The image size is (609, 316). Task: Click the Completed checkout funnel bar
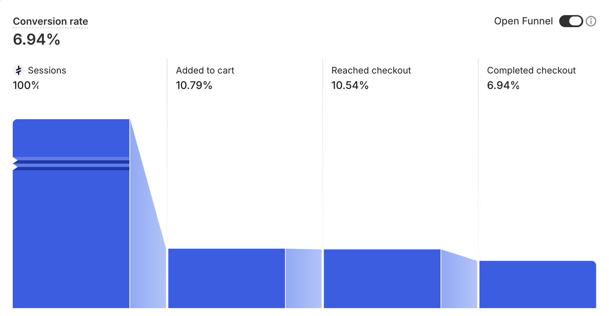tap(538, 284)
